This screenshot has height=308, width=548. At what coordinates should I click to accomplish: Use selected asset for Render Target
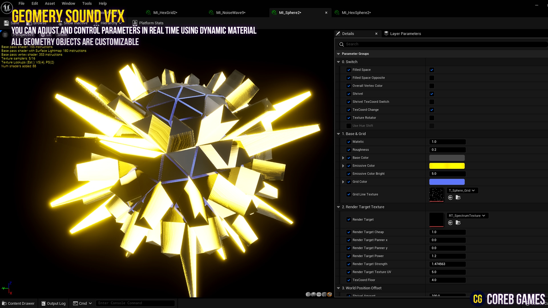450,223
